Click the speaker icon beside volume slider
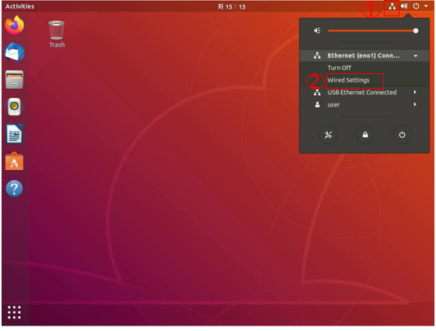Image resolution: width=436 pixels, height=331 pixels. [x=318, y=30]
